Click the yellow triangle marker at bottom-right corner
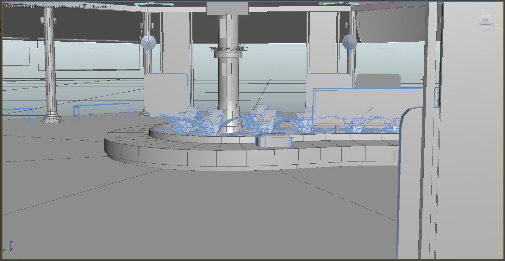Viewport: 505px width, 261px height. coord(500,253)
